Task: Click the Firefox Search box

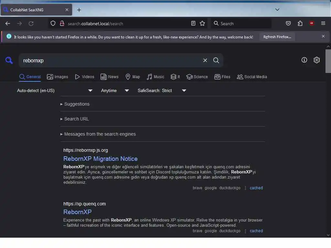Action: coord(241,23)
